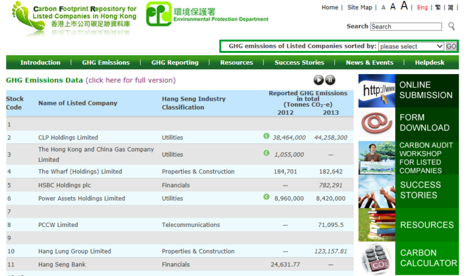This screenshot has height=276, width=466.
Task: Start the emissions data play button
Action: tap(319, 80)
